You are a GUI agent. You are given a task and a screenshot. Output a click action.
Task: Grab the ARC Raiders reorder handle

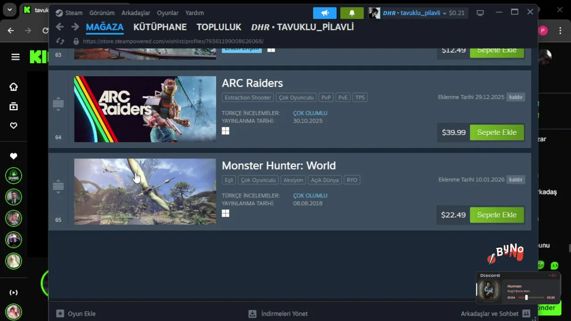click(58, 104)
